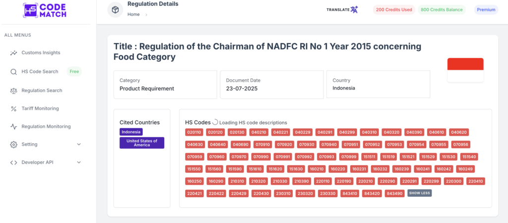Click HS code 040210 tag
508x223 pixels.
pos(258,132)
